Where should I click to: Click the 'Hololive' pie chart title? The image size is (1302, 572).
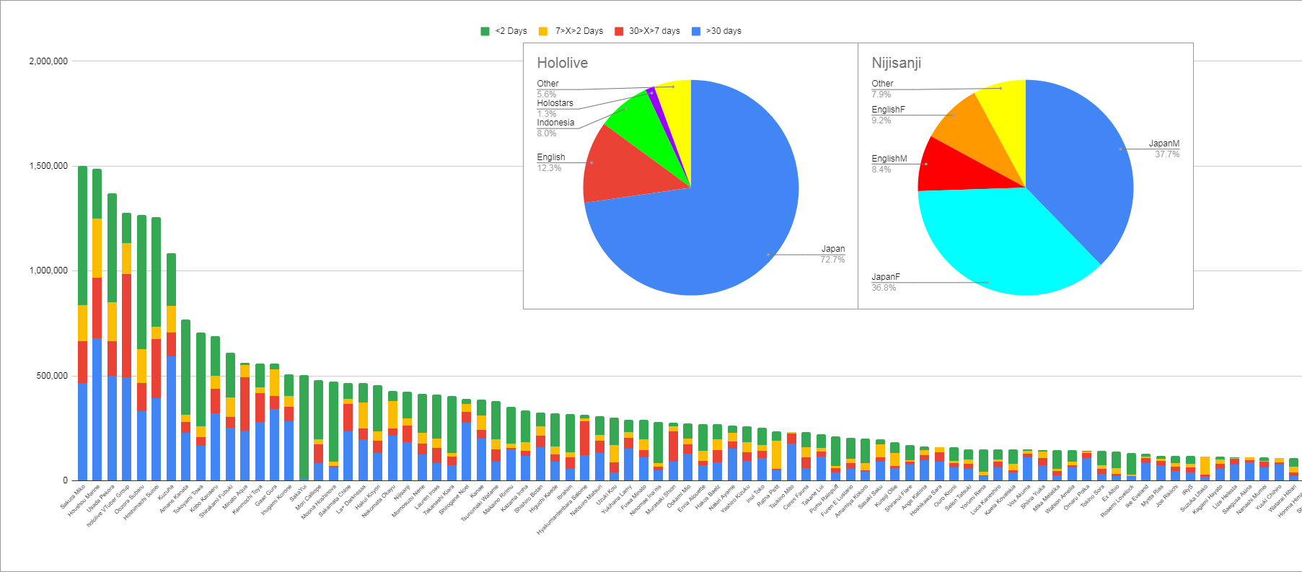pos(563,63)
